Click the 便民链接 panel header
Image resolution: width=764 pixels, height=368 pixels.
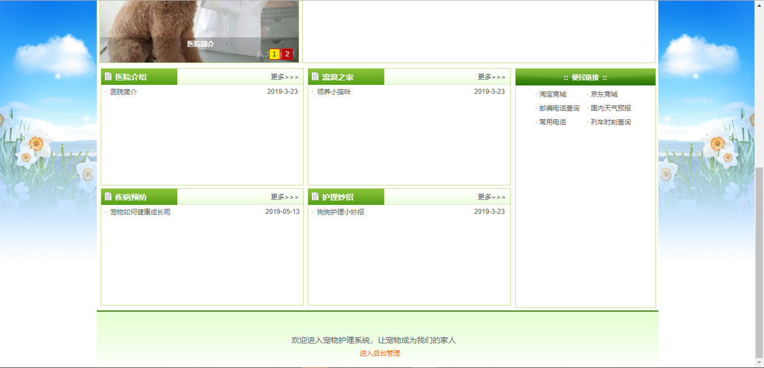tap(586, 77)
